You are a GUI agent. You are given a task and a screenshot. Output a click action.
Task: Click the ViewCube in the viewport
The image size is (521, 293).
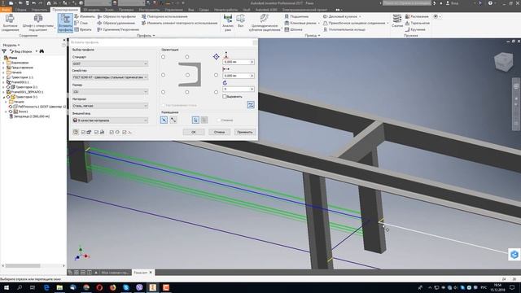(x=503, y=62)
